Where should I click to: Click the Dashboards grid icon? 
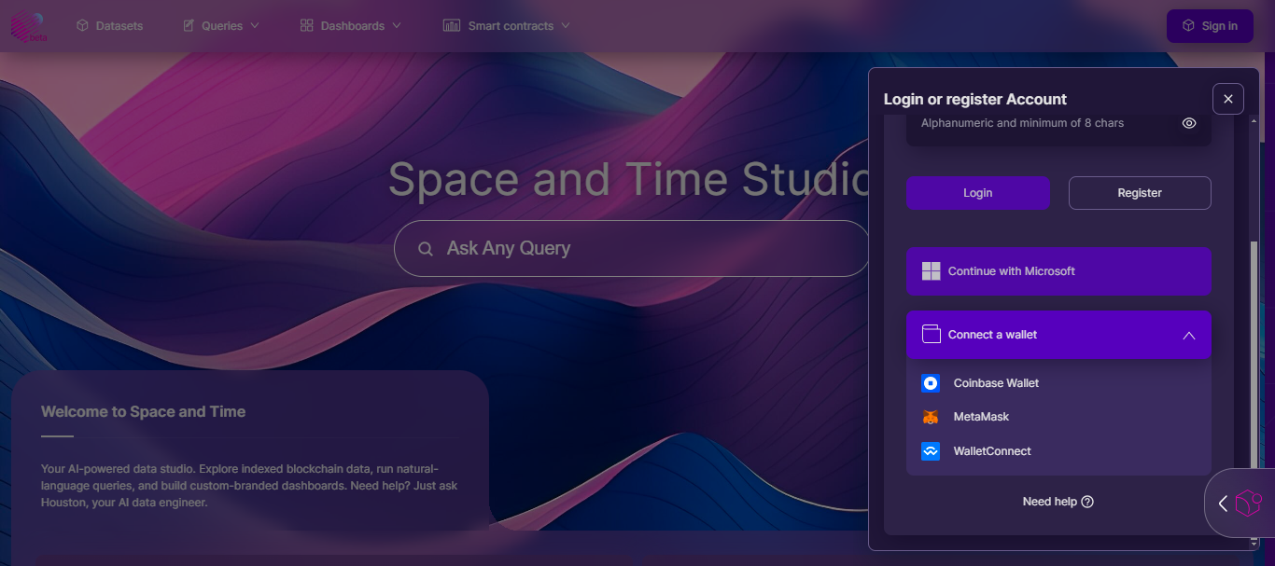click(x=306, y=26)
